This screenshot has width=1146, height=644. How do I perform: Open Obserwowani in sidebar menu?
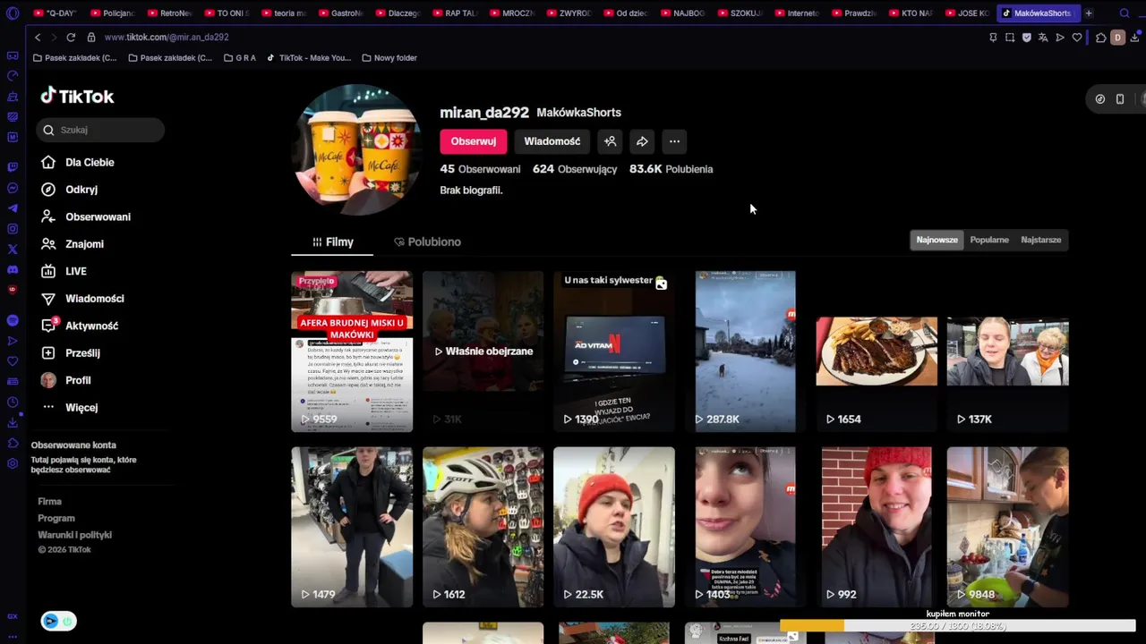tap(85, 216)
